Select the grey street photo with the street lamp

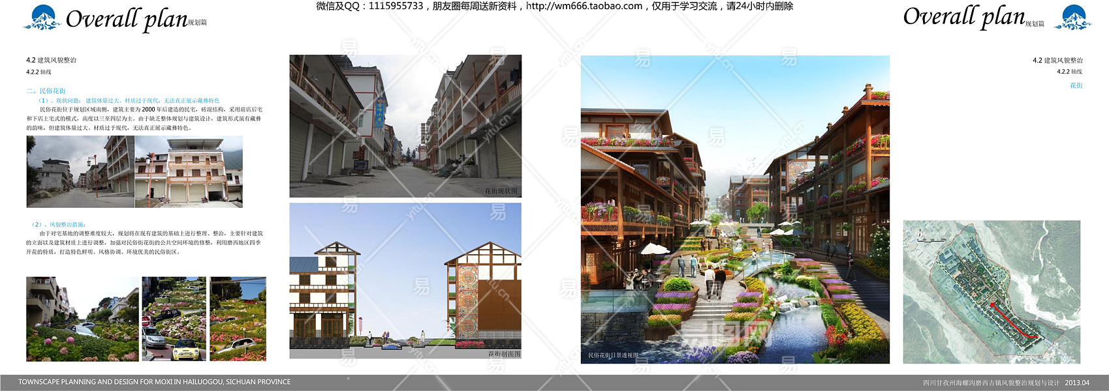tap(80, 172)
